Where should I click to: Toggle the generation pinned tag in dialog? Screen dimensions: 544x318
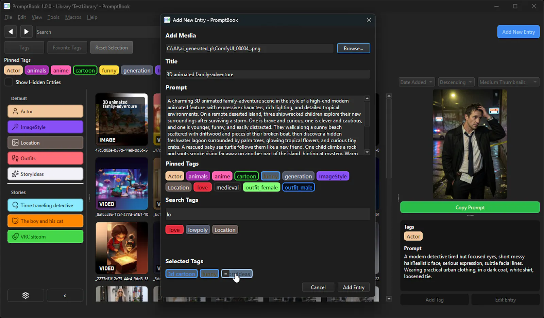click(298, 176)
